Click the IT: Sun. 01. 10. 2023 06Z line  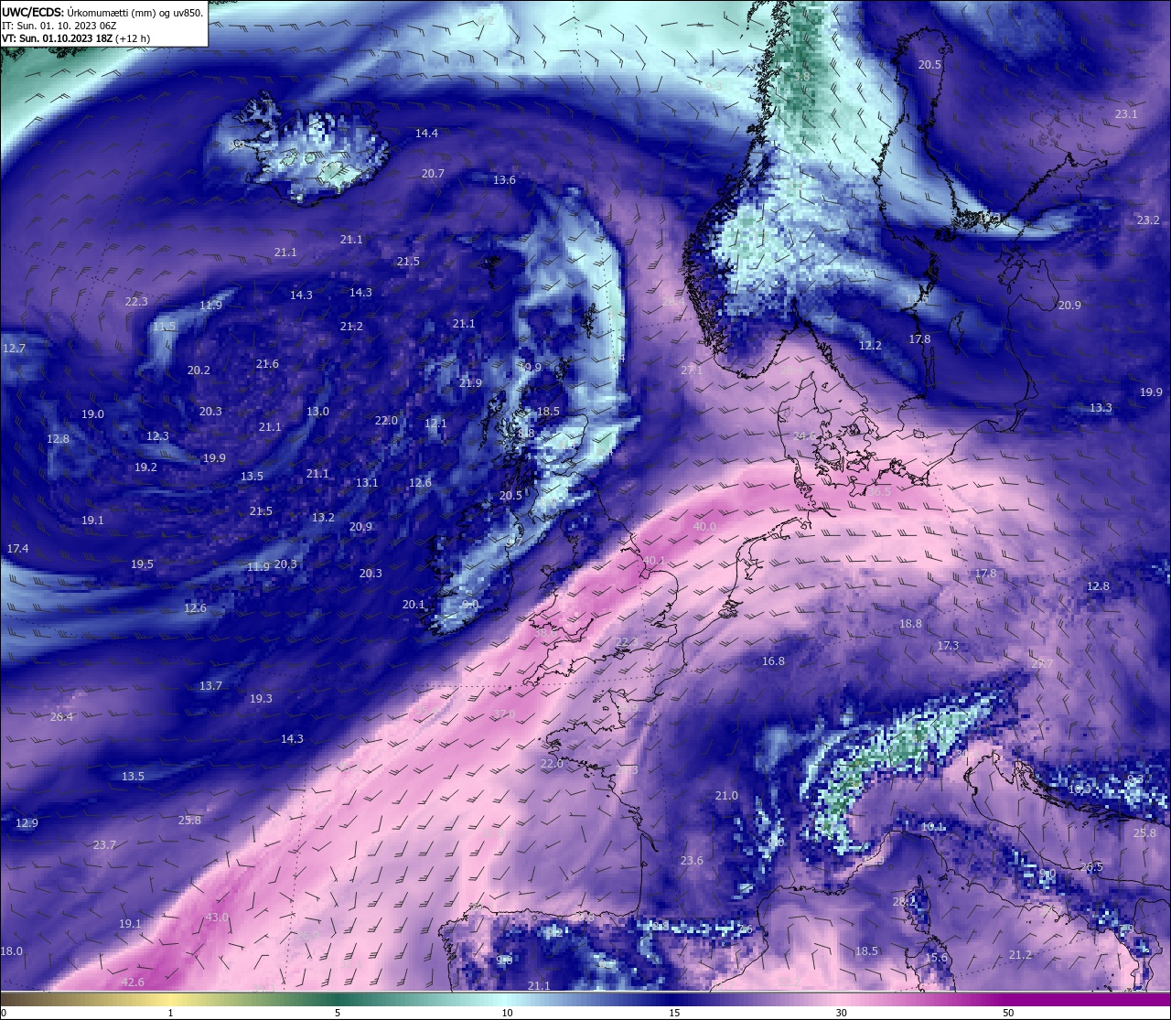click(x=59, y=26)
